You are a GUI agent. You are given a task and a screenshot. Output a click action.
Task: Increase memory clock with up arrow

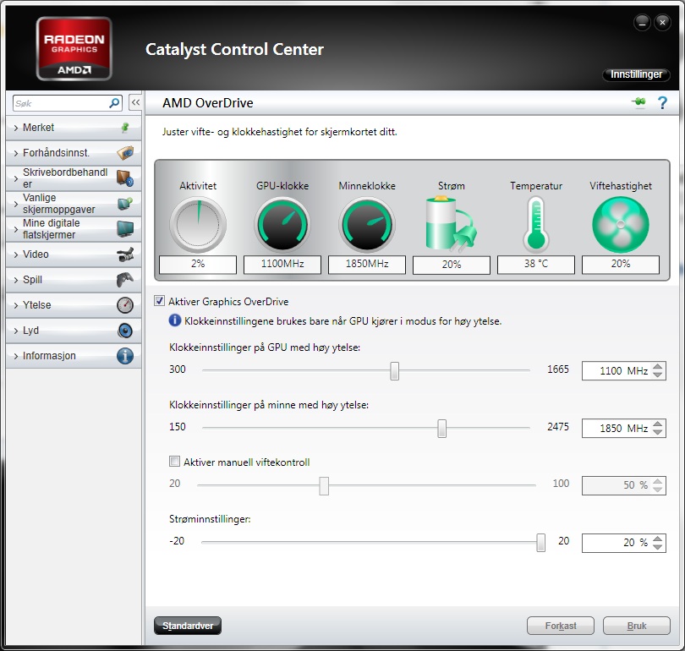tap(657, 424)
